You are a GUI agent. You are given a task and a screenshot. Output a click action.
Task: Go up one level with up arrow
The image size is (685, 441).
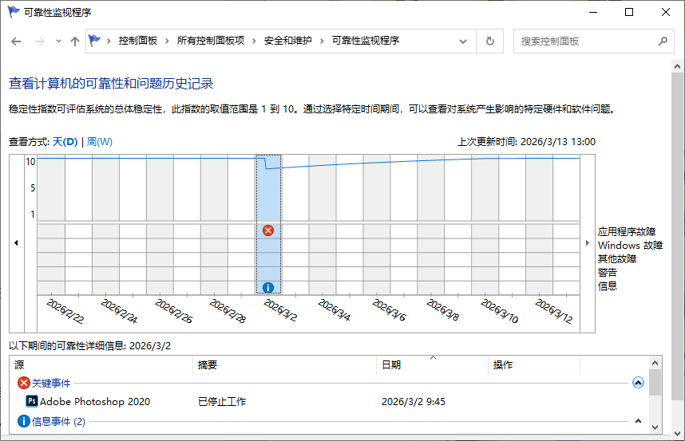[x=75, y=41]
